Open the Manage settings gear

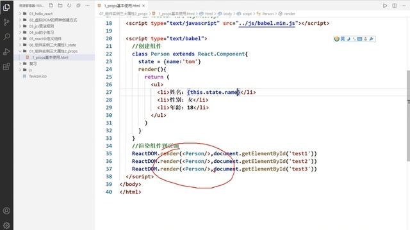click(x=6, y=225)
